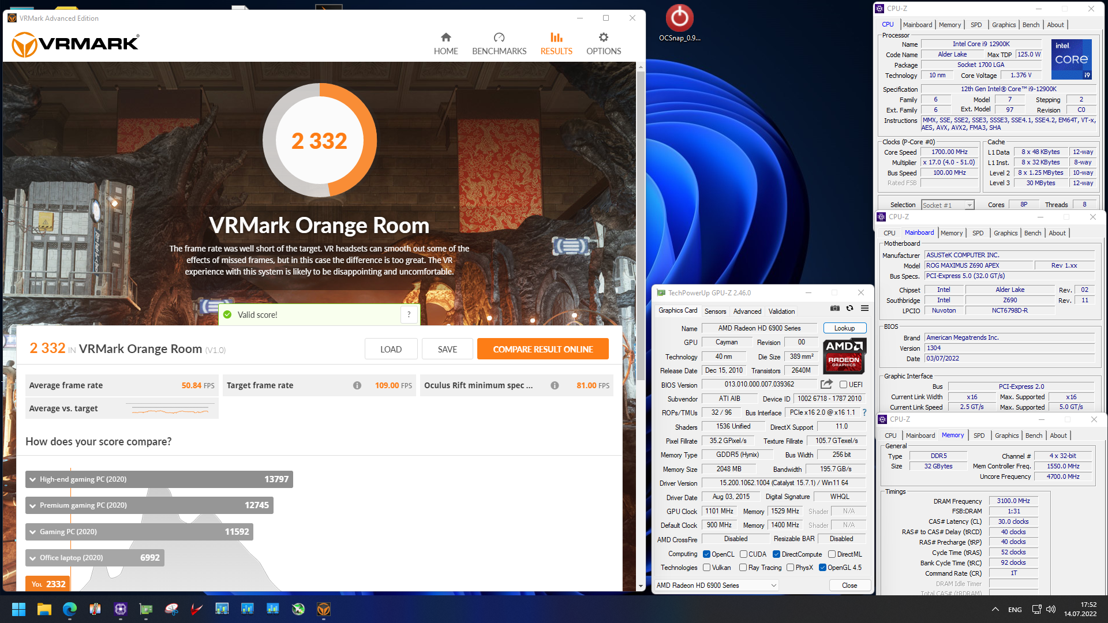Toggle the Ray Tracing checkbox
The image size is (1108, 623).
click(743, 568)
